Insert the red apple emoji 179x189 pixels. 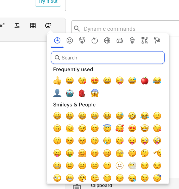click(x=145, y=81)
